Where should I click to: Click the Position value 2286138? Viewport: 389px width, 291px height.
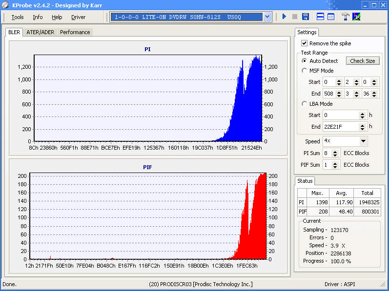pos(341,253)
